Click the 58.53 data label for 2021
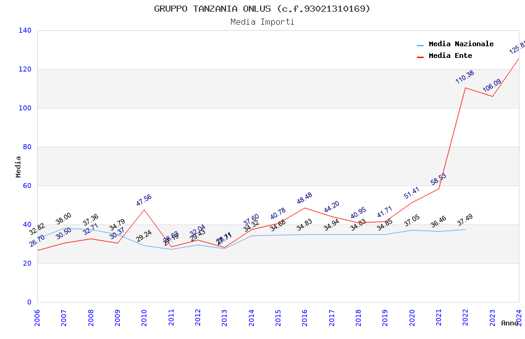This screenshot has width=525, height=339. (439, 179)
